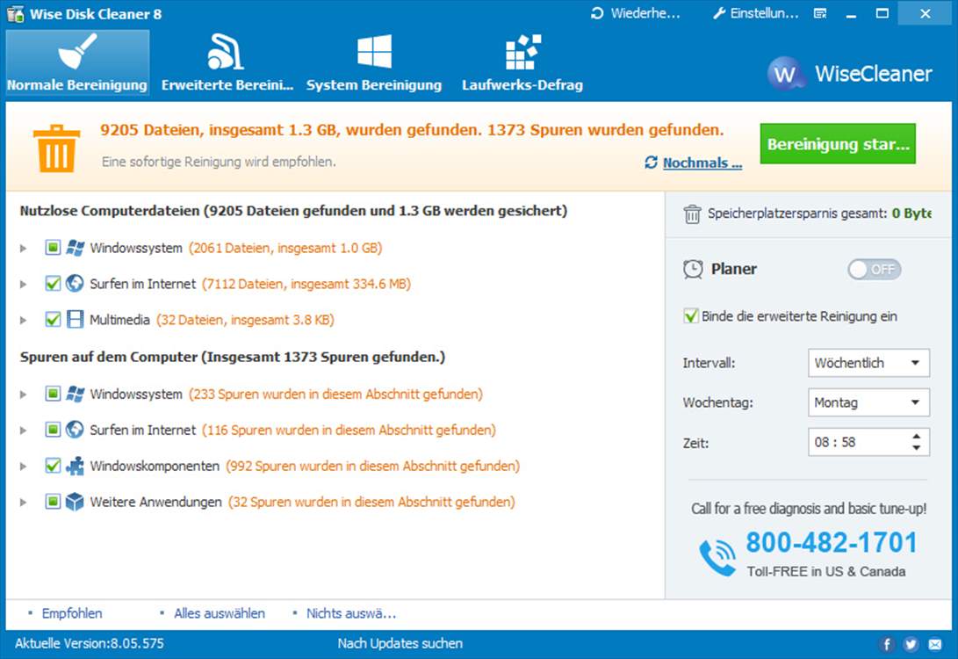Click the Wise Disk Cleaner app icon in title bar
Screen dimensions: 958x659
pyautogui.click(x=15, y=14)
